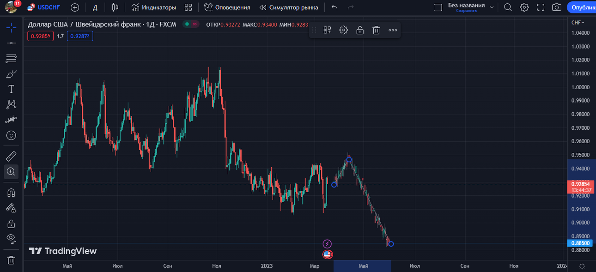The height and width of the screenshot is (272, 596).
Task: Hide all drawings with the eye icon
Action: coord(11,239)
